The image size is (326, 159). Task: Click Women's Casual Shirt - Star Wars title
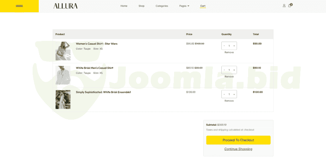click(x=97, y=44)
